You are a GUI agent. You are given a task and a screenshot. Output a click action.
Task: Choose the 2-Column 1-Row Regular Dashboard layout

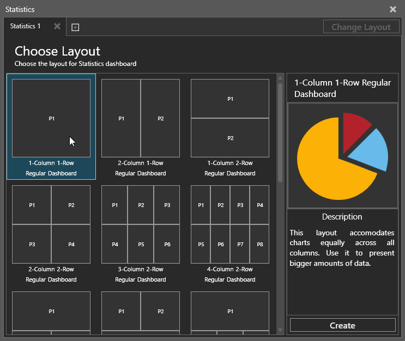pyautogui.click(x=141, y=126)
